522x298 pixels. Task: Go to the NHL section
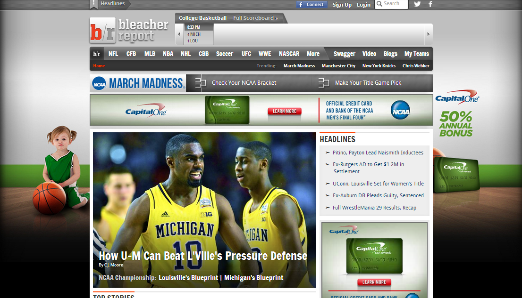(186, 54)
